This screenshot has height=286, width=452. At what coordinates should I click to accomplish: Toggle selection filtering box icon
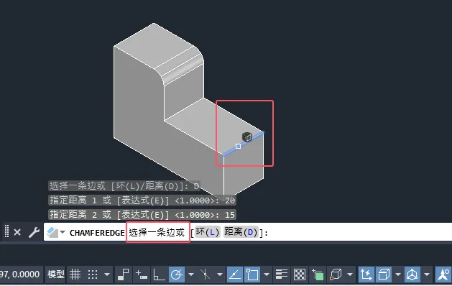[x=384, y=275]
